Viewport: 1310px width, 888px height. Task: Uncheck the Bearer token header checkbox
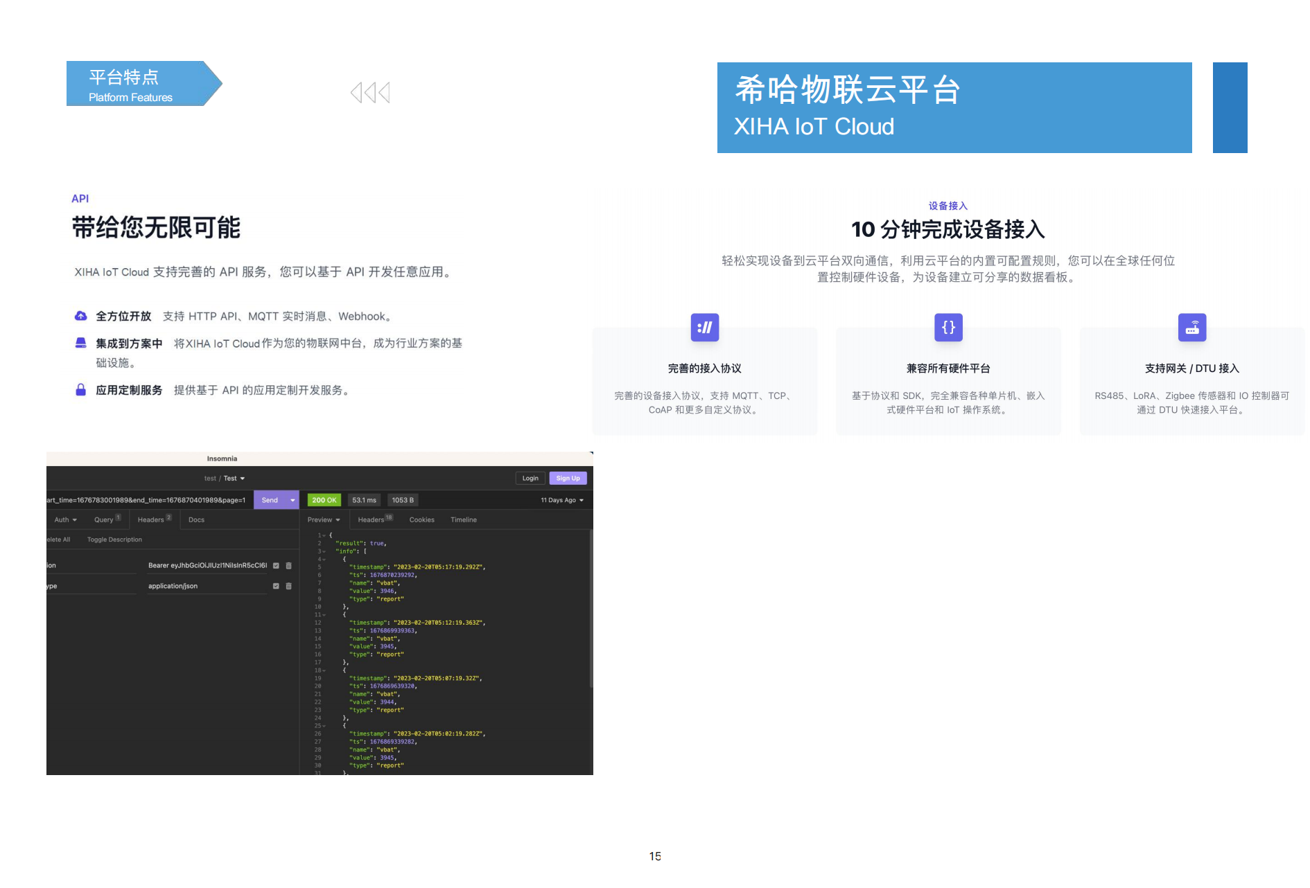(x=276, y=566)
